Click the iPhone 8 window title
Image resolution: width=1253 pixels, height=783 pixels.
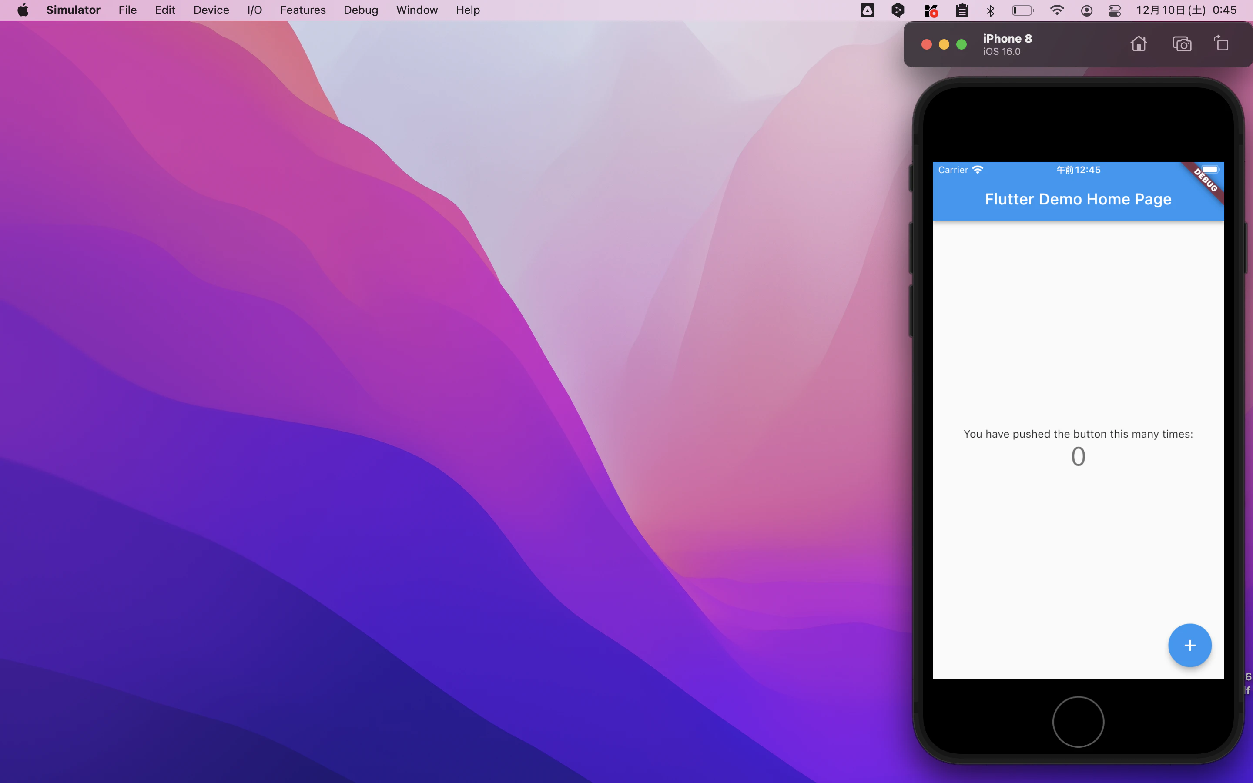pyautogui.click(x=1007, y=38)
